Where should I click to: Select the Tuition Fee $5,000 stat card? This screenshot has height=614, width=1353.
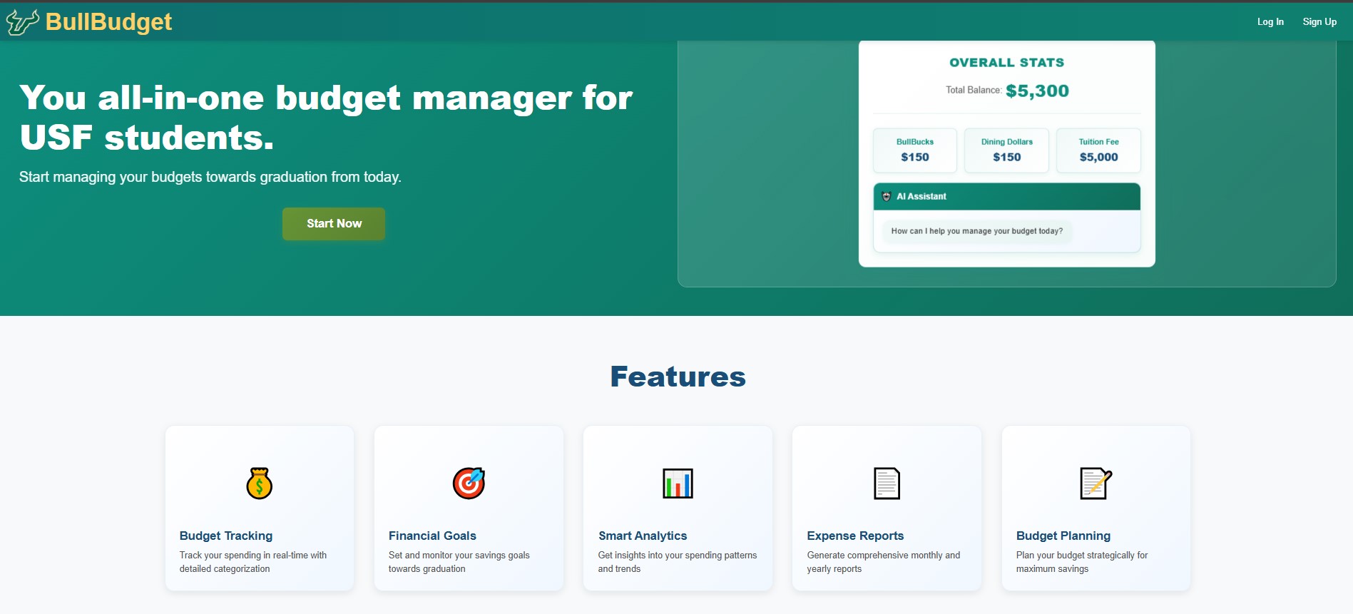(1098, 150)
